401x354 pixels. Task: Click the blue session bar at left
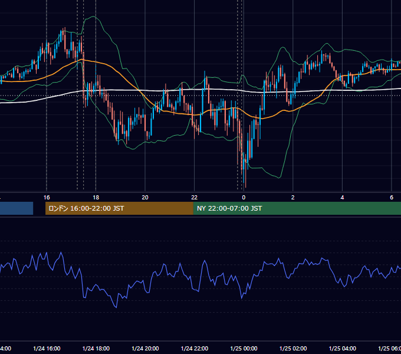17,208
